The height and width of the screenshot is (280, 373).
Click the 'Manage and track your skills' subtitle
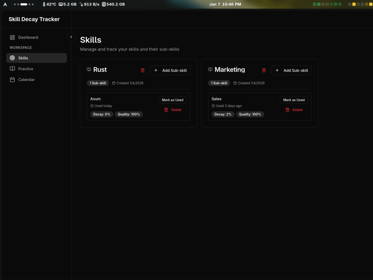(130, 49)
